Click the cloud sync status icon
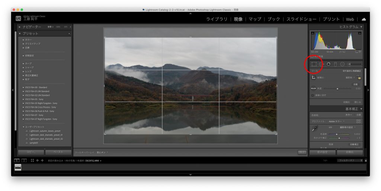This screenshot has width=381, height=191. click(x=364, y=19)
